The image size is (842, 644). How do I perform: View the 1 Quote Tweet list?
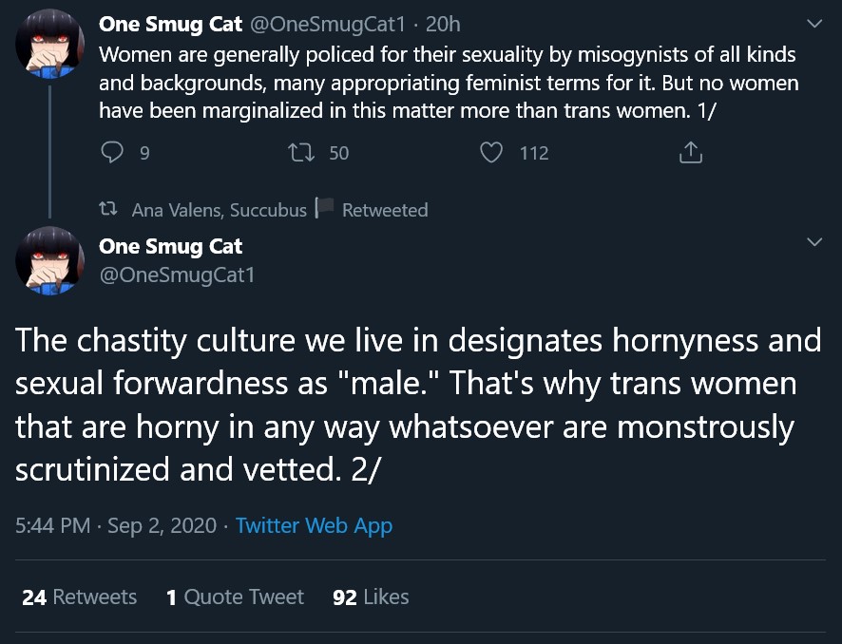(235, 597)
